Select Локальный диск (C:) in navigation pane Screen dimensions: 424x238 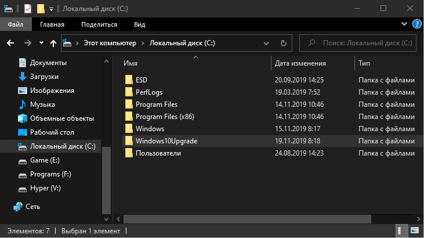point(50,146)
